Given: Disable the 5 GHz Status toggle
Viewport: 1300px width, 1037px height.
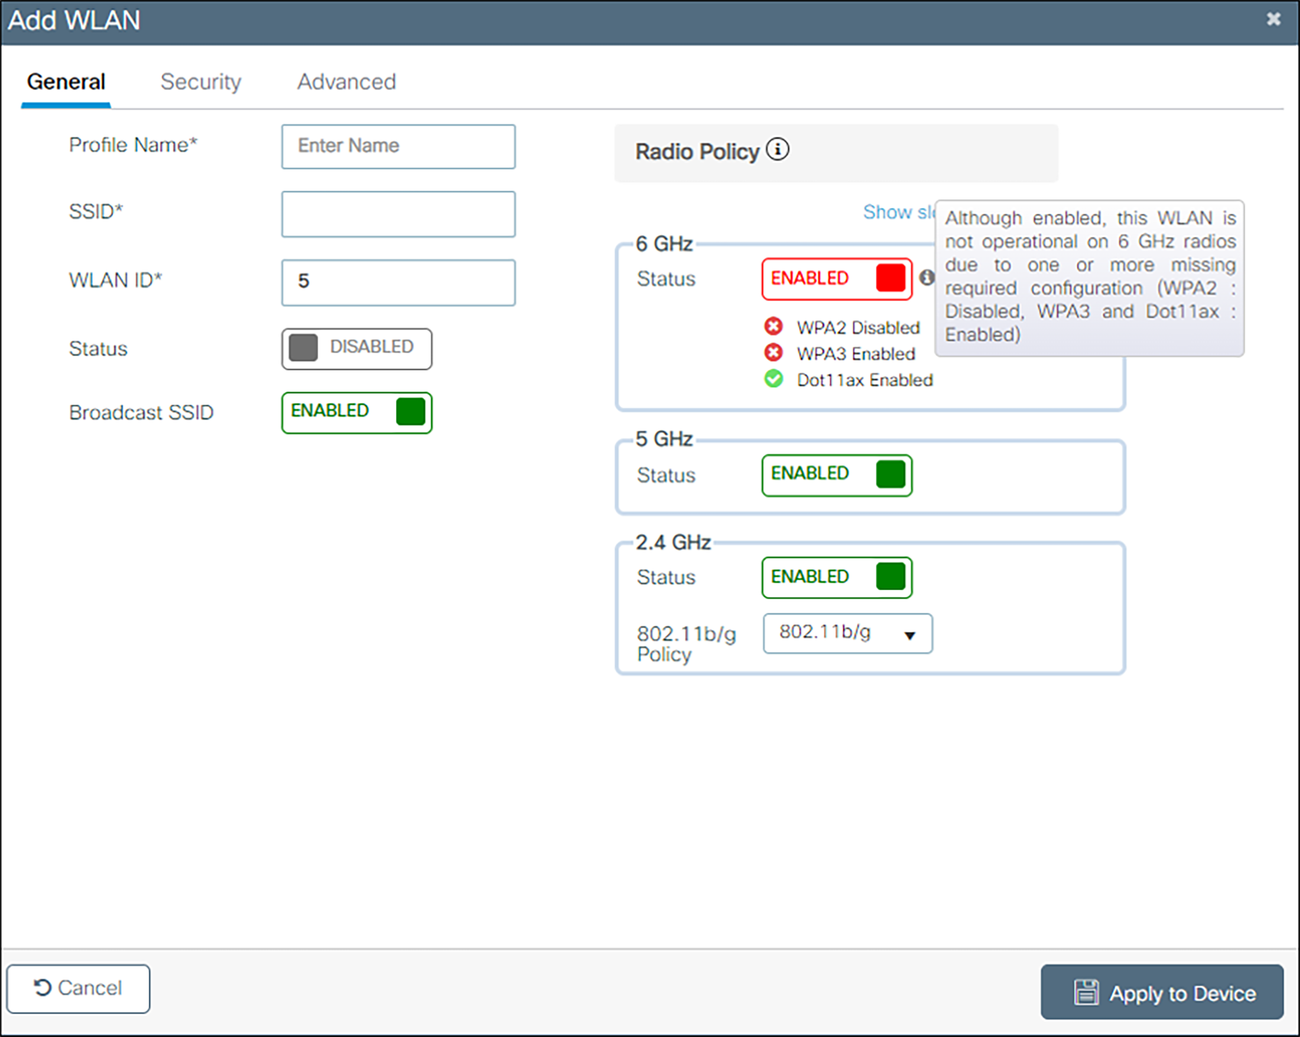Looking at the screenshot, I should (x=837, y=475).
